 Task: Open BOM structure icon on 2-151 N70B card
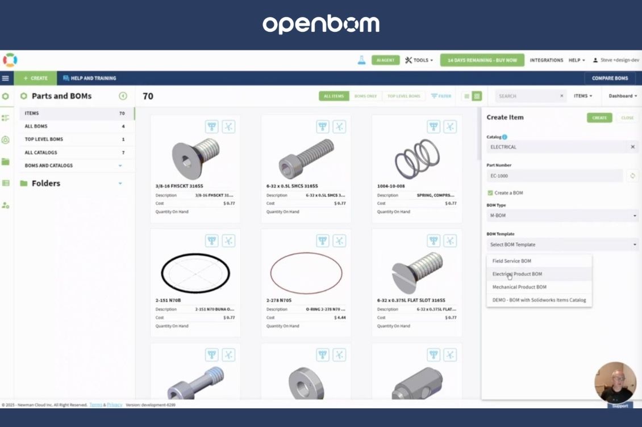[x=212, y=240]
